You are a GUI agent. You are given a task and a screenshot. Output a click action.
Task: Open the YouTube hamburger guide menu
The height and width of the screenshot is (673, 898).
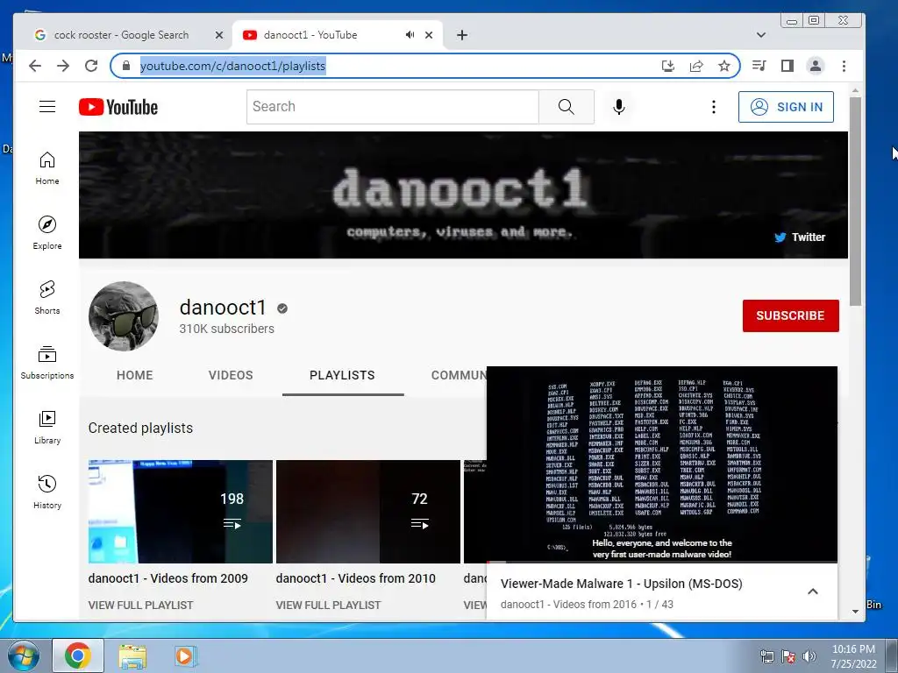[x=47, y=106]
